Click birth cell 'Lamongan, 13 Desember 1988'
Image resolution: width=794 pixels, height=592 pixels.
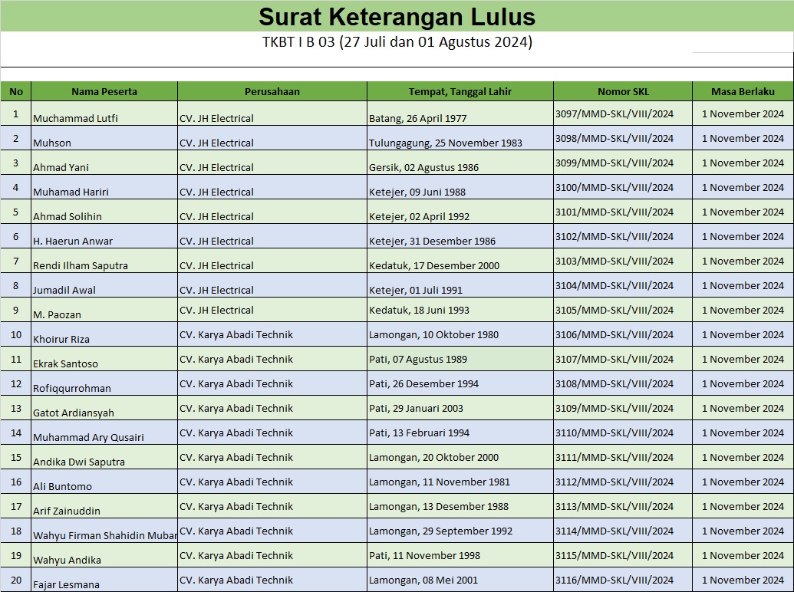click(460, 506)
